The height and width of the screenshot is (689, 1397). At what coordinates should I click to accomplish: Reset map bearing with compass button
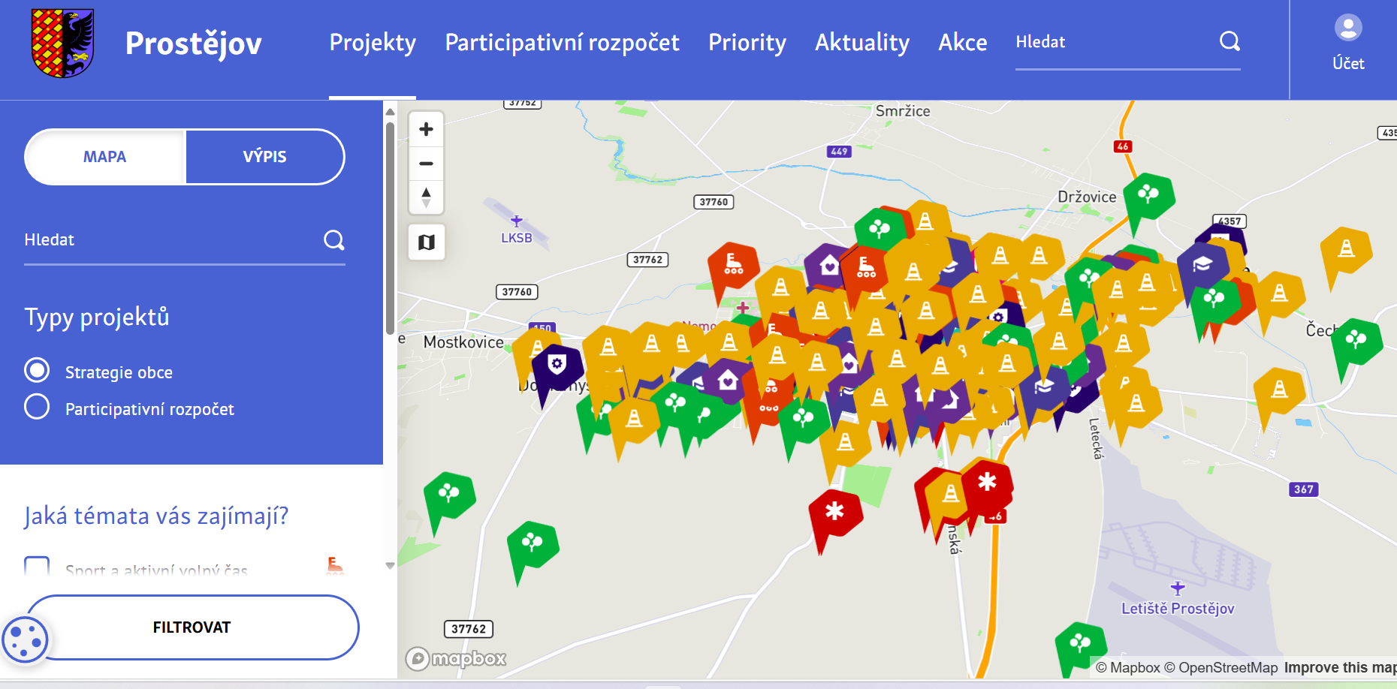[x=427, y=197]
